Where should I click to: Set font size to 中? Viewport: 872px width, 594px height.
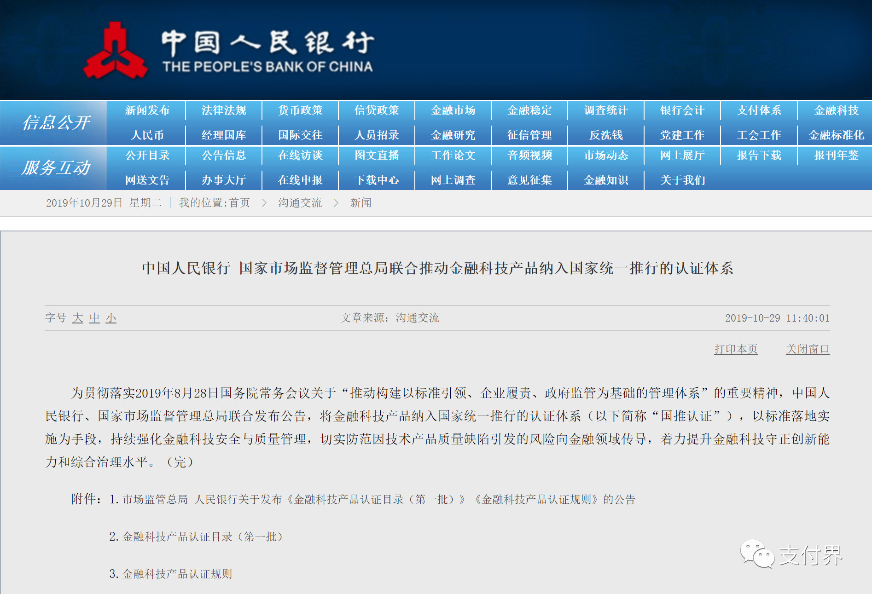pos(94,318)
